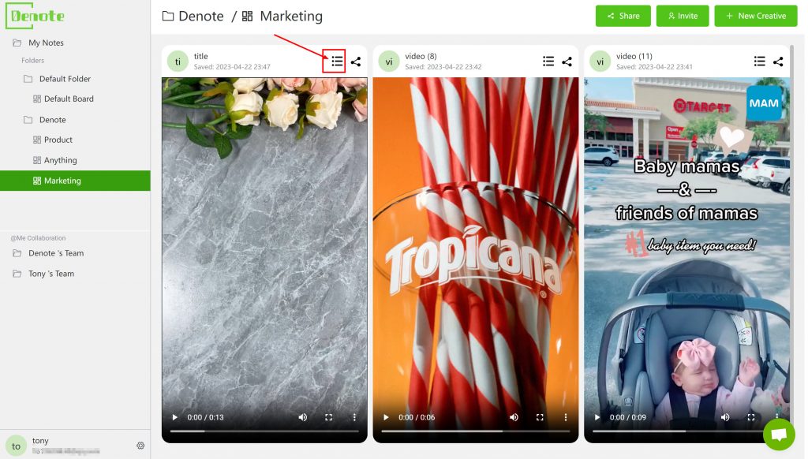
Task: Share the video (11) card
Action: click(778, 62)
